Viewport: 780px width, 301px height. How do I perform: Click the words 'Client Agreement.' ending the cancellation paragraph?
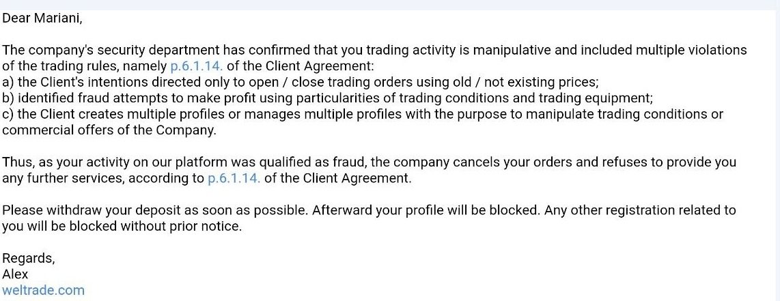point(357,179)
